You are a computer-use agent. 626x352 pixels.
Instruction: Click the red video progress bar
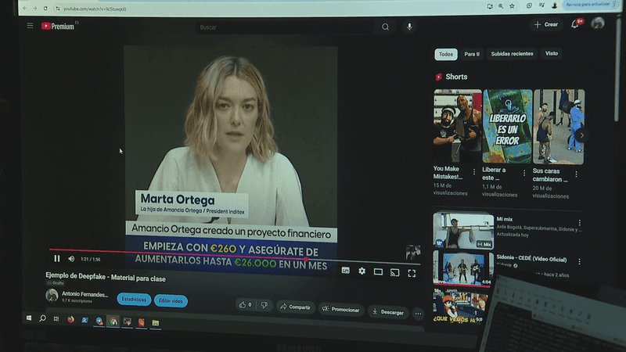pyautogui.click(x=178, y=253)
